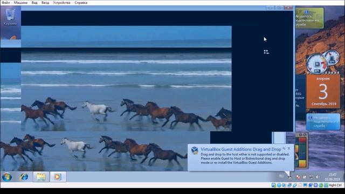Open the Машина menu

pos(20,3)
